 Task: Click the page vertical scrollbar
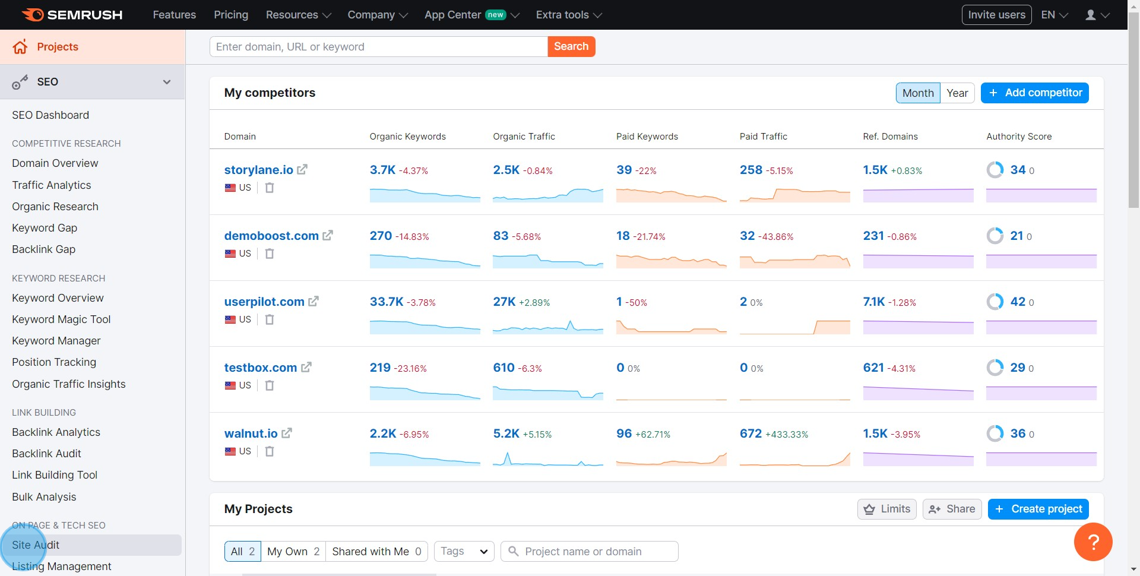[x=1133, y=110]
